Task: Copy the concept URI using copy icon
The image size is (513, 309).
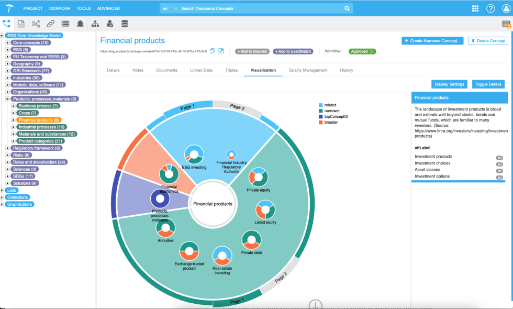Action: point(211,50)
